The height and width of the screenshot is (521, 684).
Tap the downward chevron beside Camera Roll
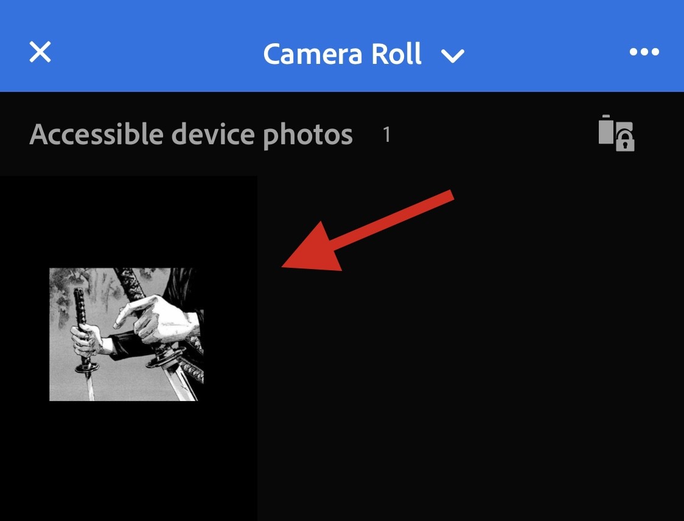point(452,56)
